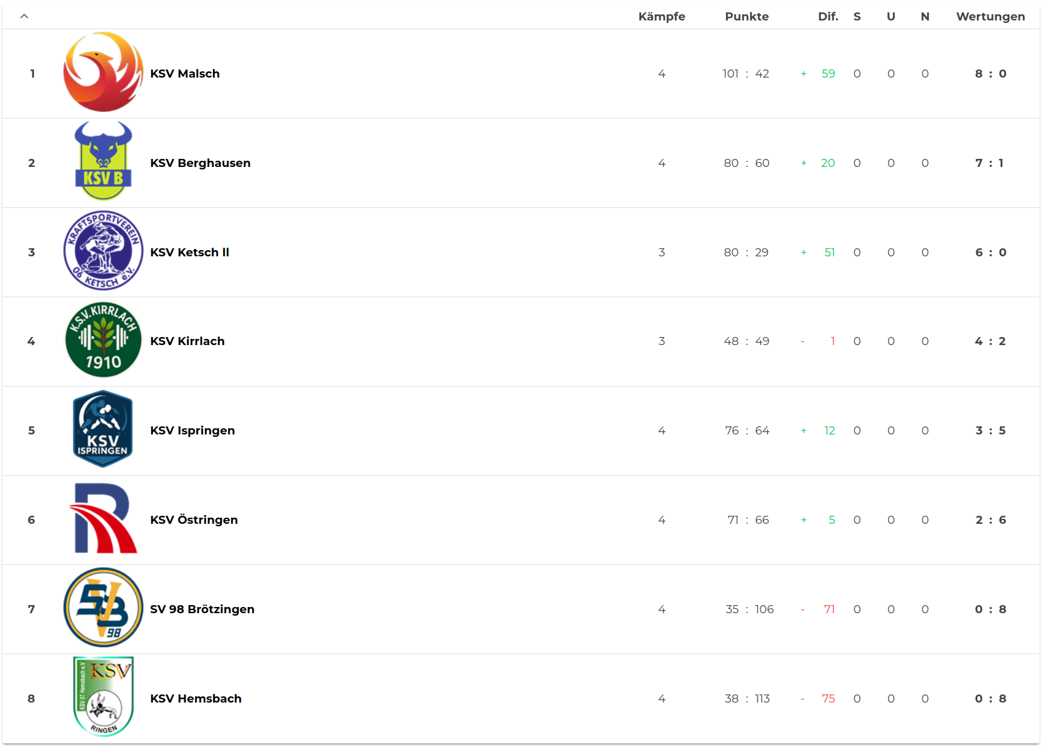Click the KSV Kirrlach 1910 green badge
This screenshot has height=746, width=1047.
point(103,340)
